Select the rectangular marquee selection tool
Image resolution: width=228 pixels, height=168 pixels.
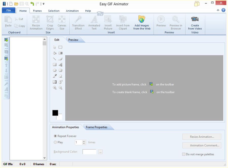[x=60, y=47]
